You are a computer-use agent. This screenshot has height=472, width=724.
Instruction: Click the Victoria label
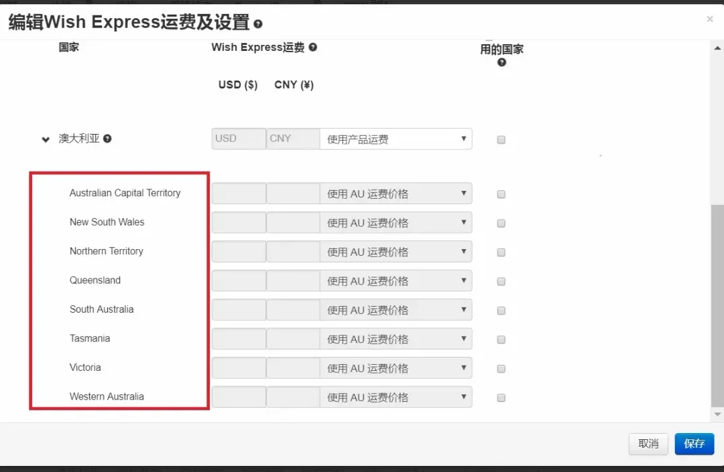click(85, 367)
